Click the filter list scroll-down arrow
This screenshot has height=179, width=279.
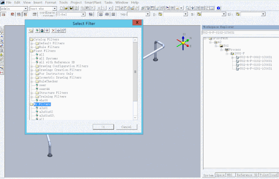click(x=135, y=117)
